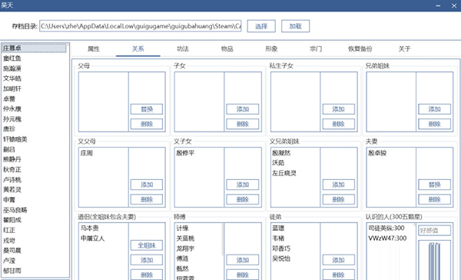Select 沃茹 in the 义兄弟姐妹 list
The height and width of the screenshot is (280, 461).
(278, 163)
